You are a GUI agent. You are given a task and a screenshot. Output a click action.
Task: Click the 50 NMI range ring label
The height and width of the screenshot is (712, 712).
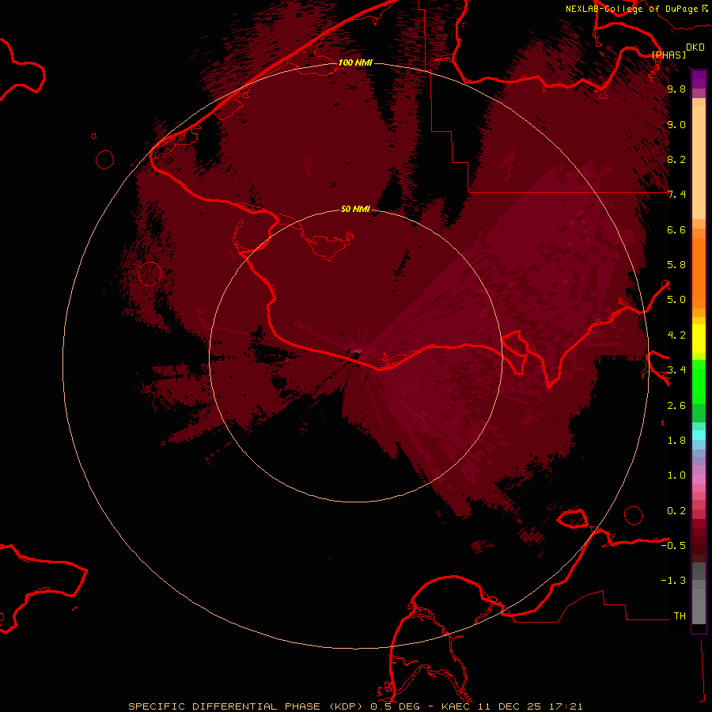pos(355,209)
